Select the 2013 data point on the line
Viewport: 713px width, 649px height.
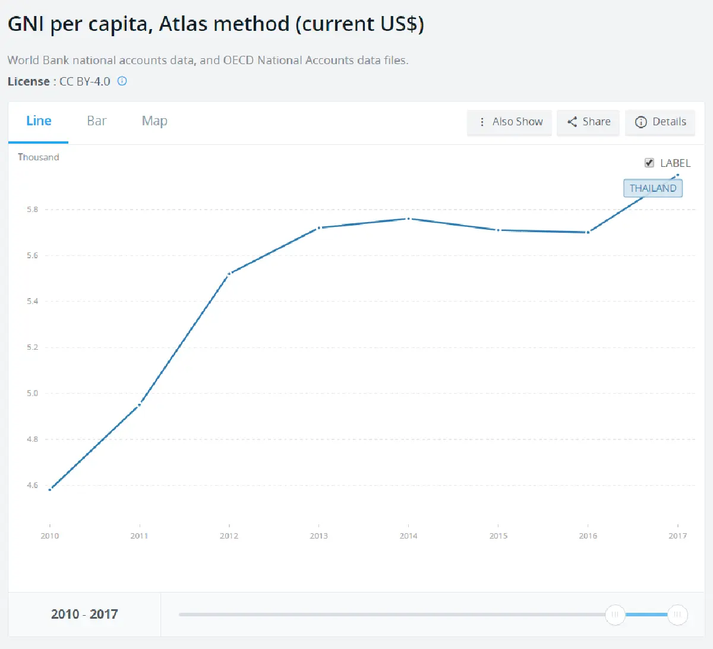(x=319, y=227)
